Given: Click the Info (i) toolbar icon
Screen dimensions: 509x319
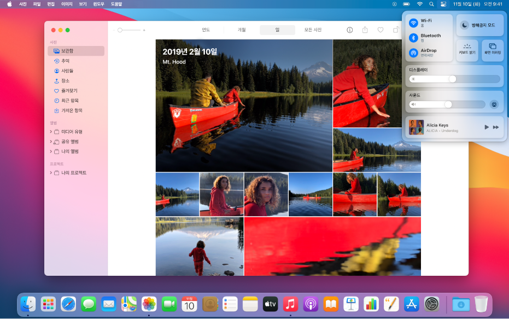Looking at the screenshot, I should [x=350, y=30].
